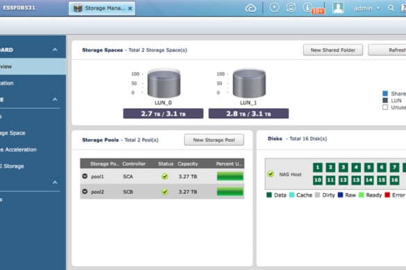The width and height of the screenshot is (406, 270).
Task: Sort by Controller column header
Action: [x=134, y=164]
